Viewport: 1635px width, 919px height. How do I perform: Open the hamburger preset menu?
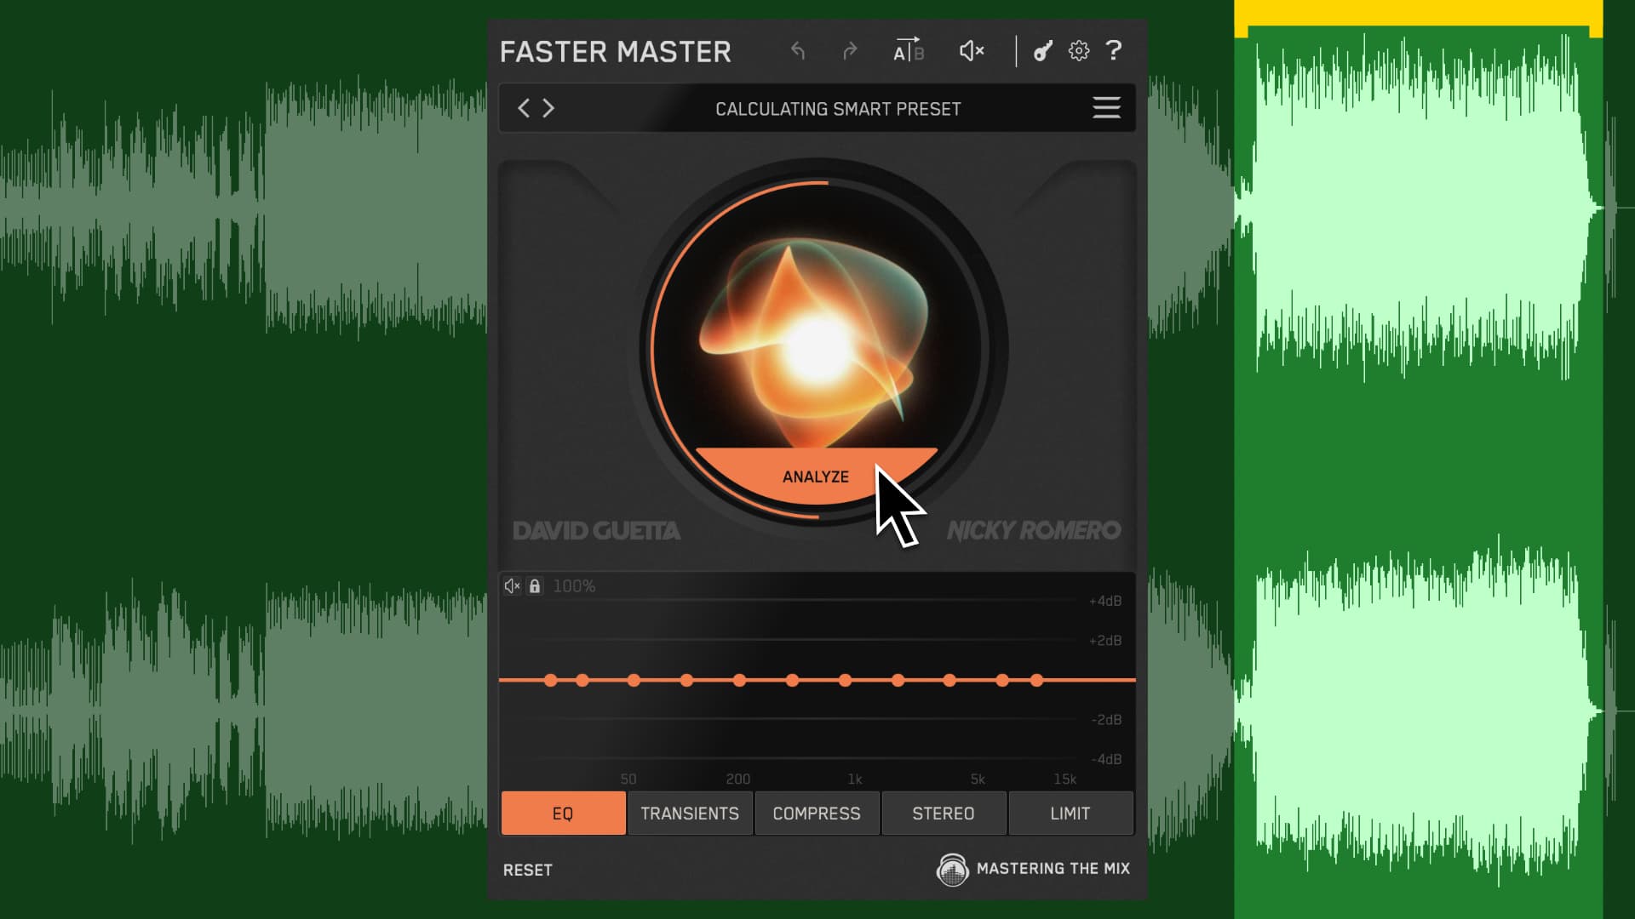(x=1105, y=108)
